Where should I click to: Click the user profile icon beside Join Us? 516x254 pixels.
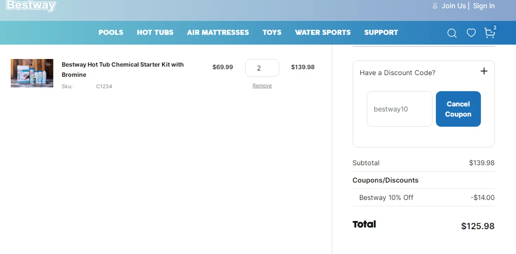(435, 6)
